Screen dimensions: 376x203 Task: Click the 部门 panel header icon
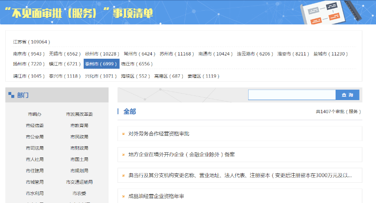point(11,95)
